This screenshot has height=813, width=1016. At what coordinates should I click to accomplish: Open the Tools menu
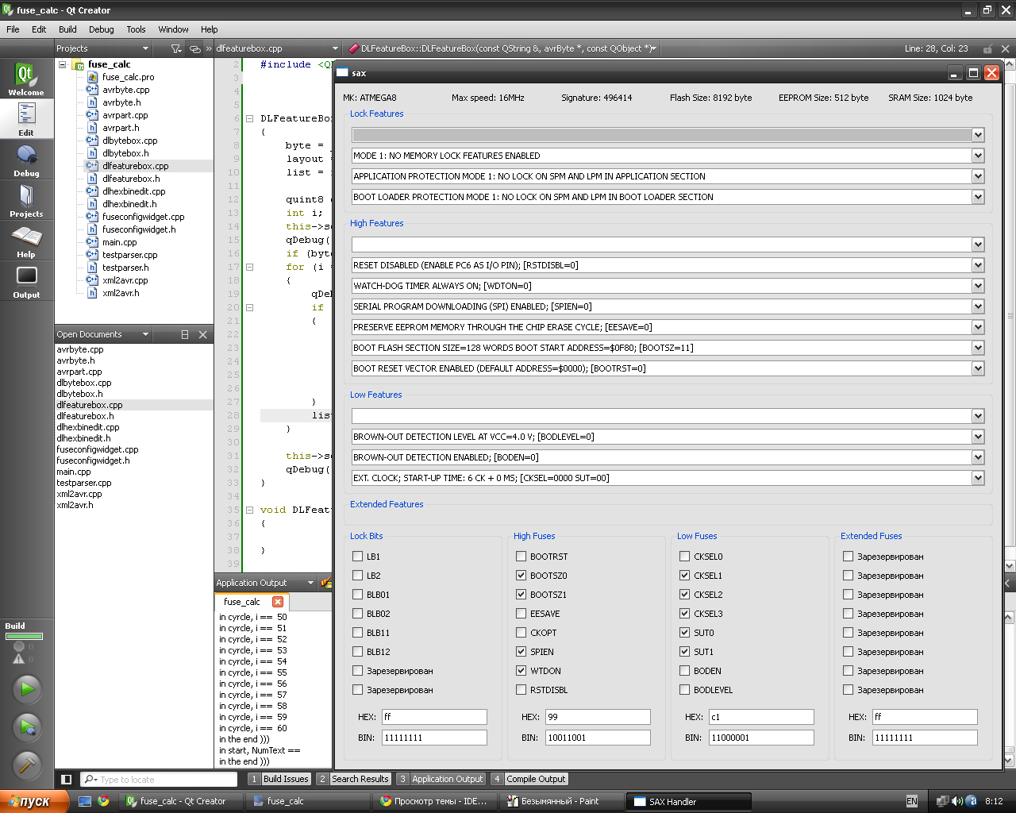point(136,29)
